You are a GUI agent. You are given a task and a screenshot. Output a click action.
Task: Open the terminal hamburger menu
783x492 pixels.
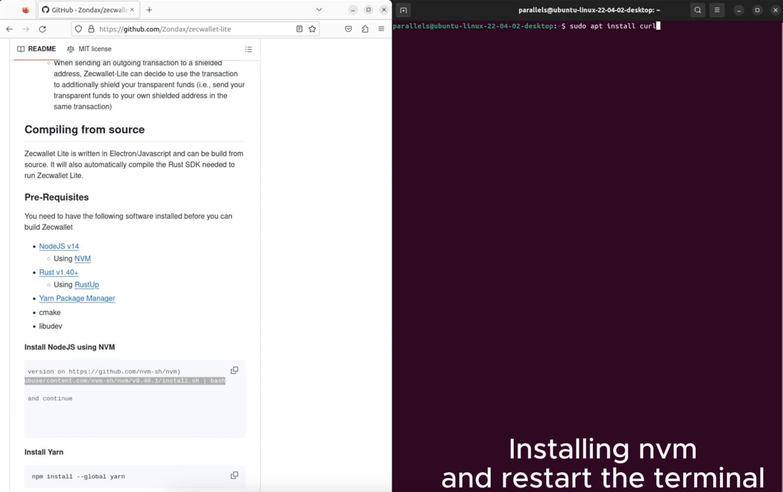tap(717, 10)
